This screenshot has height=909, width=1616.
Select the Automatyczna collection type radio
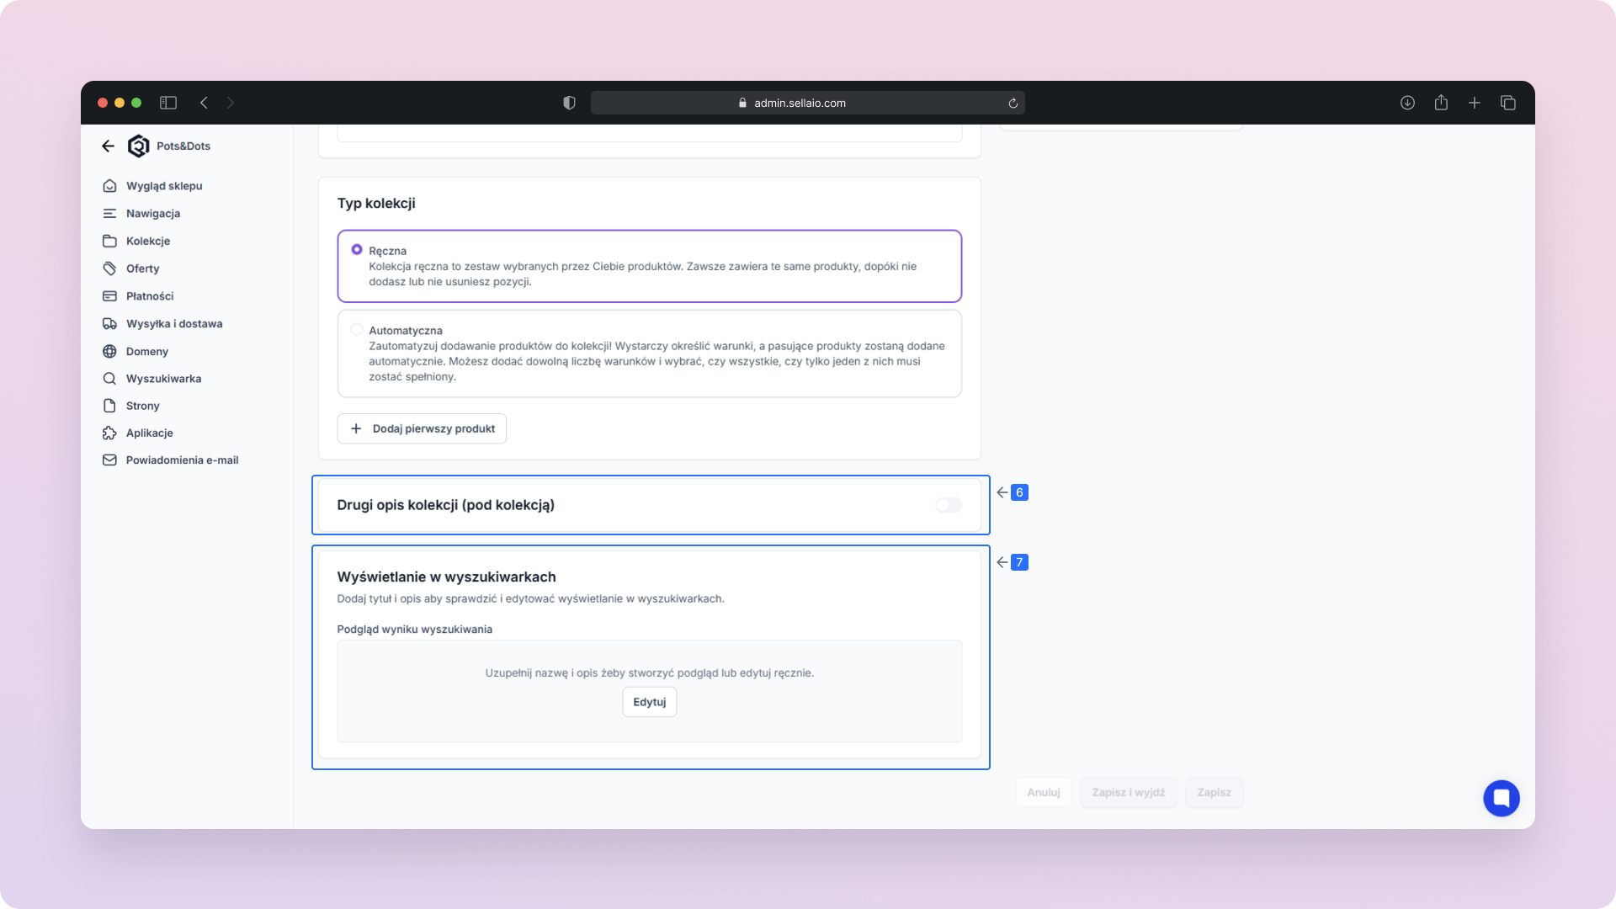[357, 330]
